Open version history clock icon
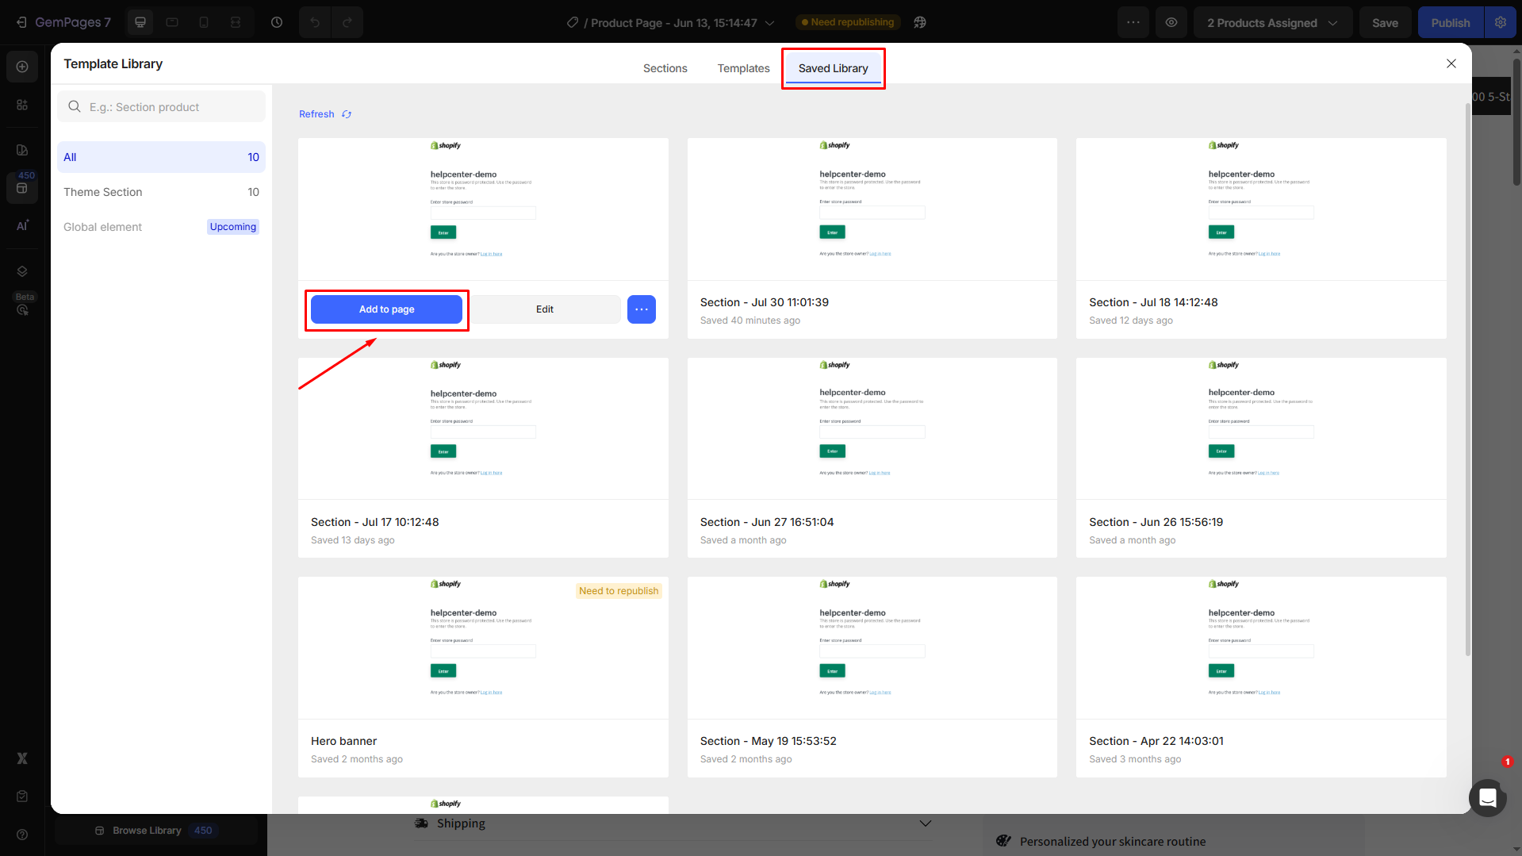The width and height of the screenshot is (1522, 856). [x=277, y=22]
